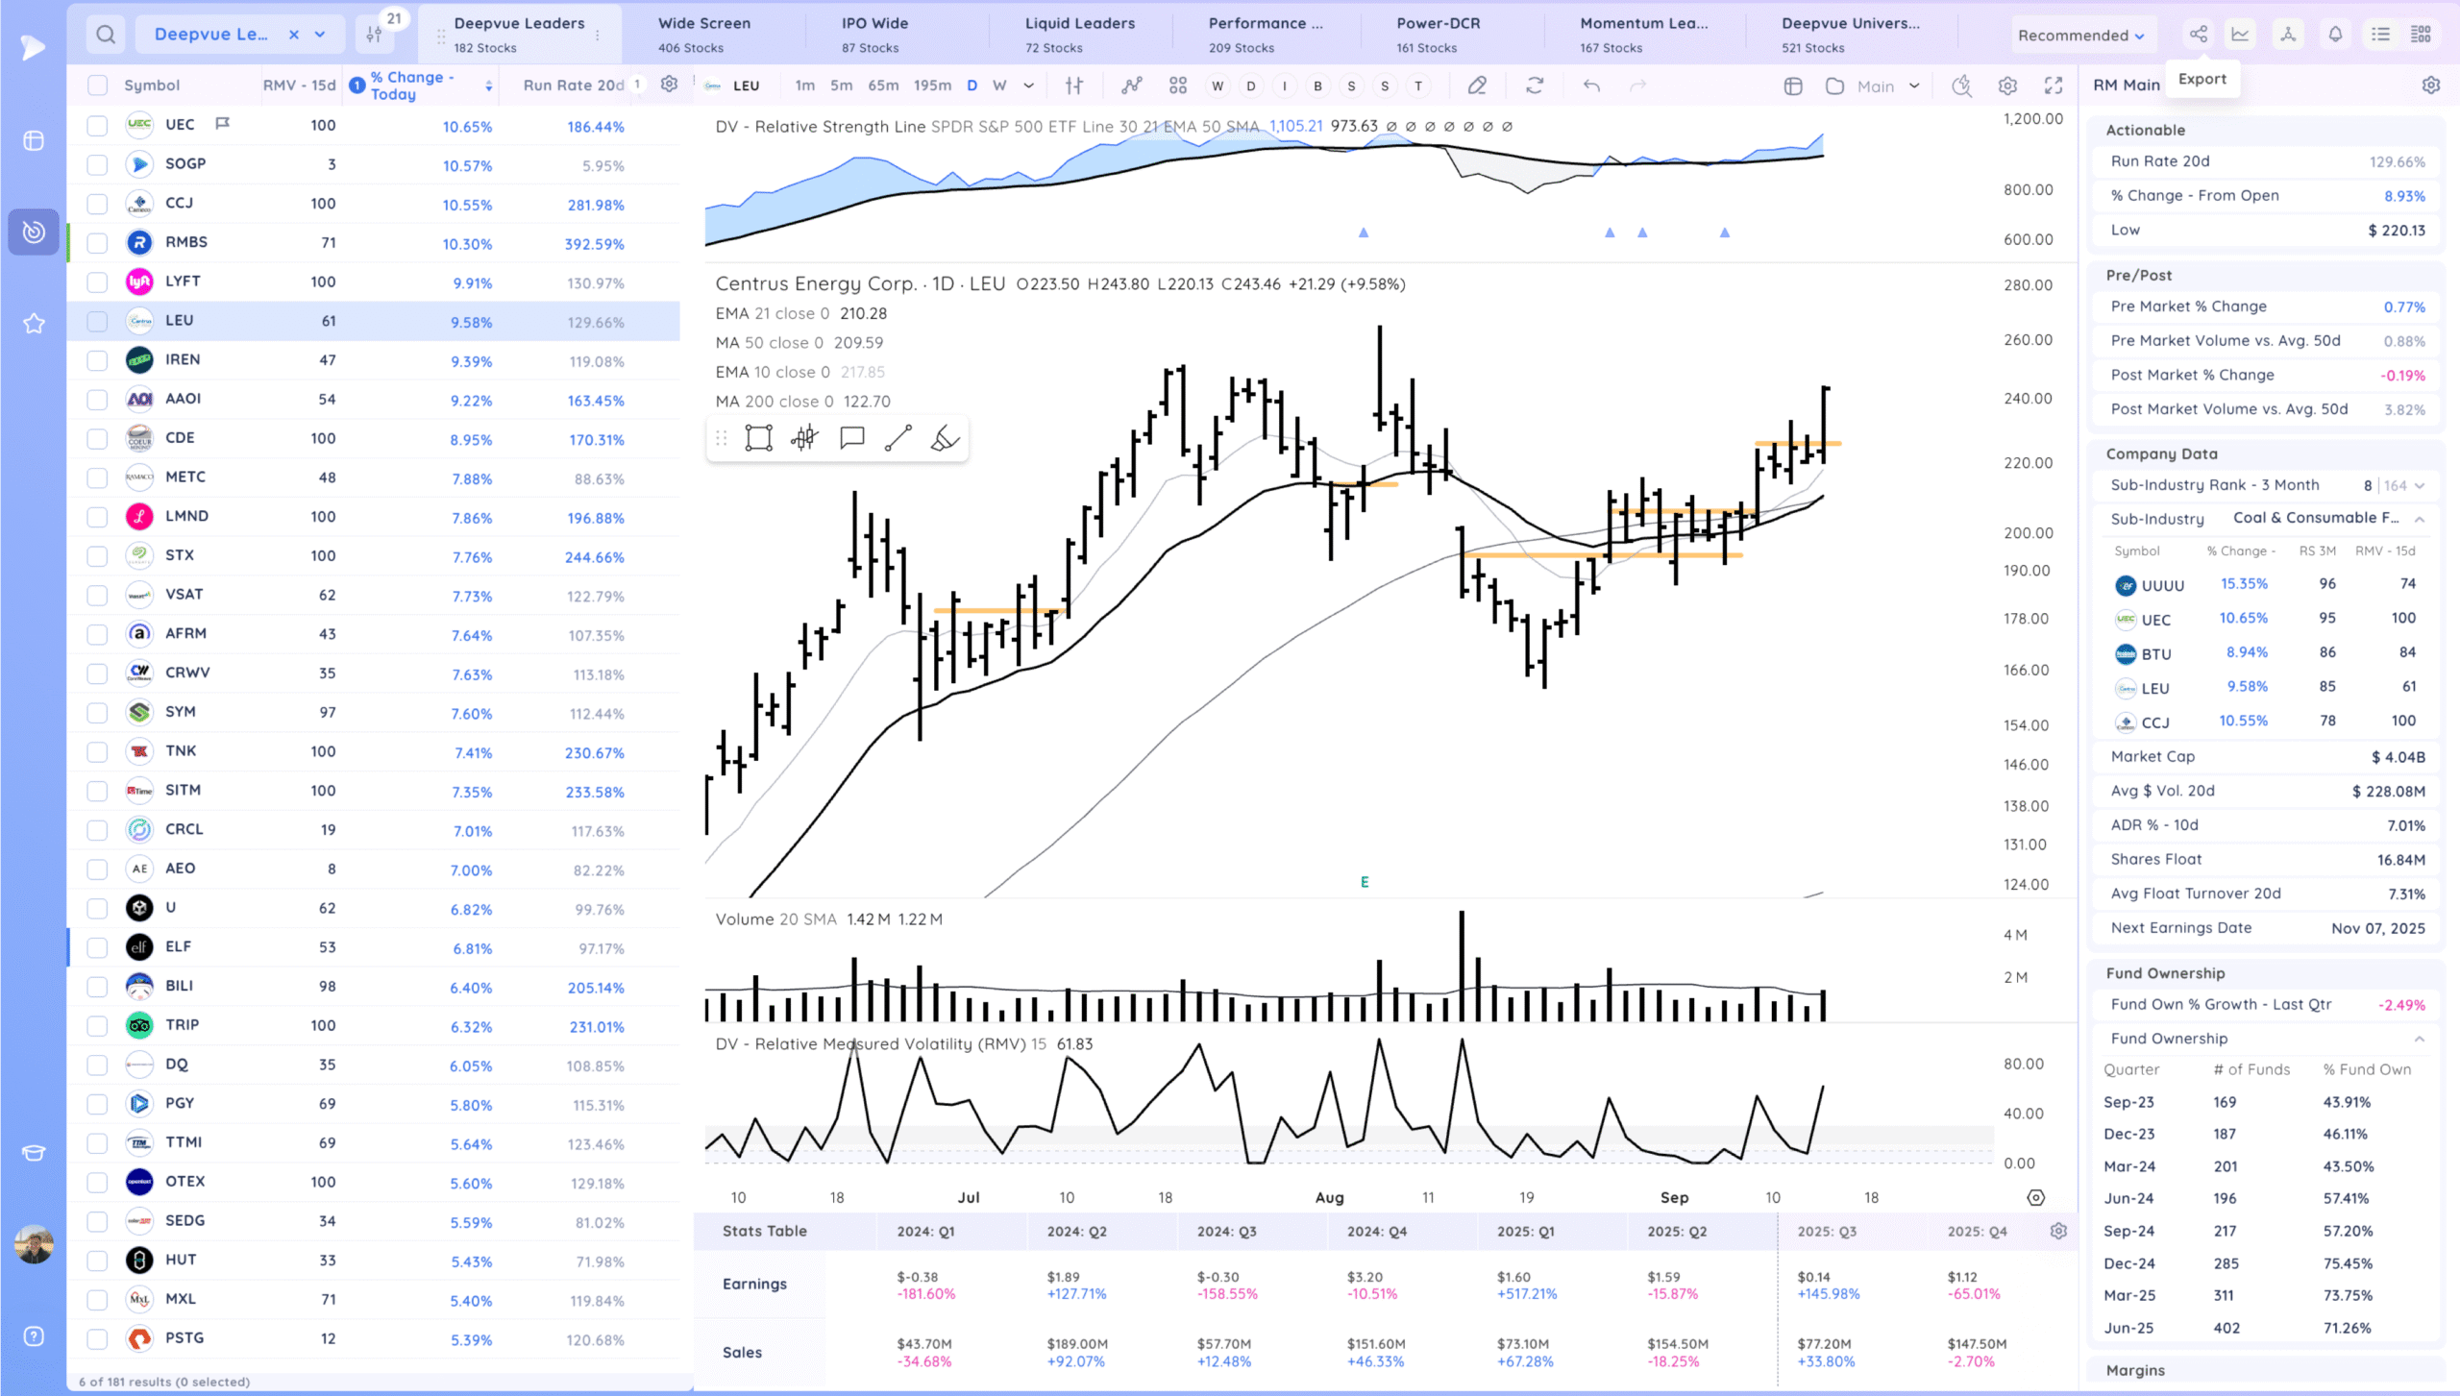The image size is (2460, 1396).
Task: Select the 65m timeframe
Action: point(883,86)
